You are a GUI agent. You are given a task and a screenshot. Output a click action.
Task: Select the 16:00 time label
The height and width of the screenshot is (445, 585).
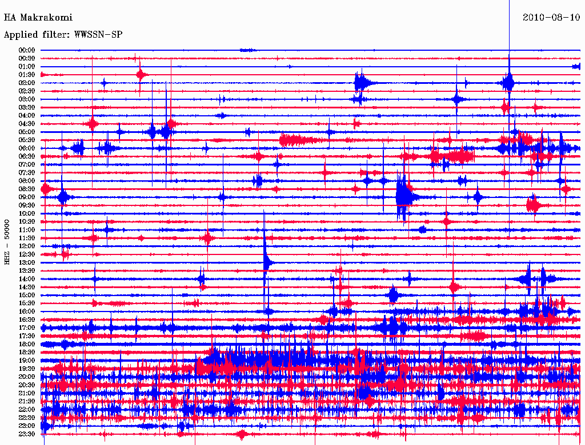(x=26, y=311)
